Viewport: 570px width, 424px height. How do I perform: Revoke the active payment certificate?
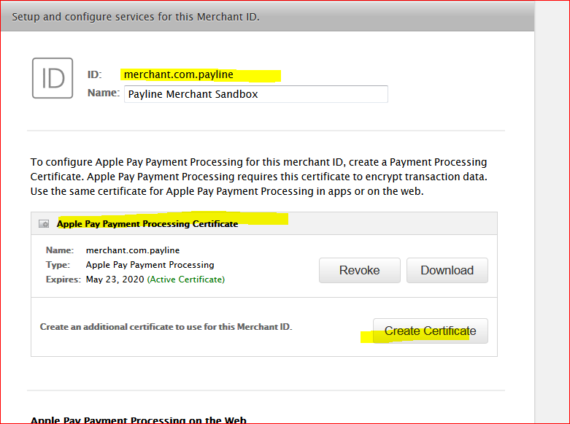[360, 270]
